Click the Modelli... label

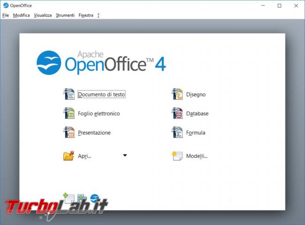(197, 156)
